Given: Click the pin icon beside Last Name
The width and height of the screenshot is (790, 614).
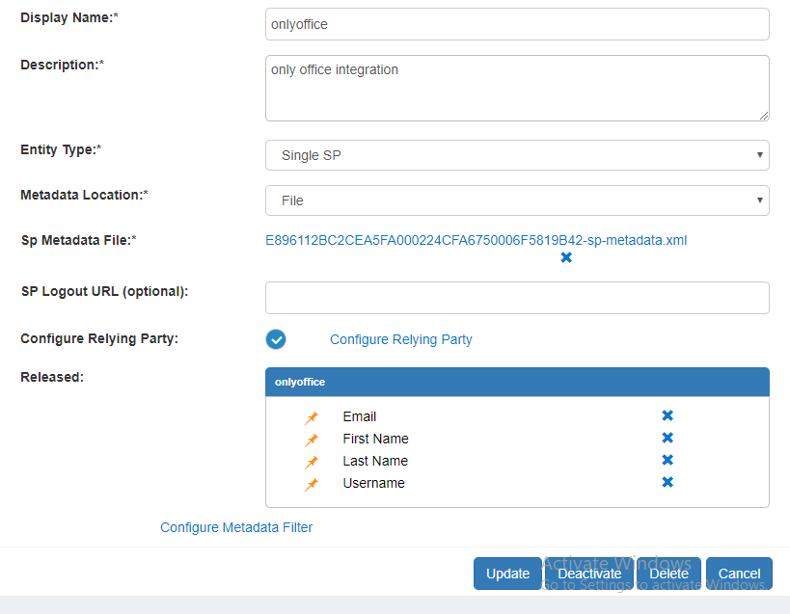Looking at the screenshot, I should (x=312, y=462).
